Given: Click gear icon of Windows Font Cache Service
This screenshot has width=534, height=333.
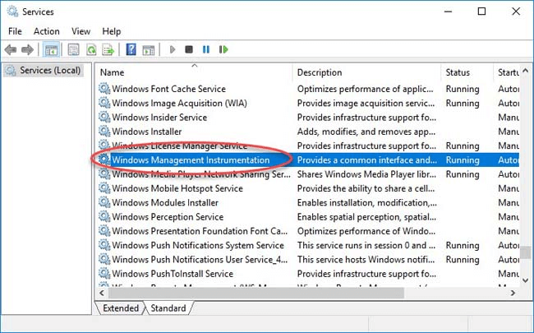Looking at the screenshot, I should pyautogui.click(x=104, y=89).
